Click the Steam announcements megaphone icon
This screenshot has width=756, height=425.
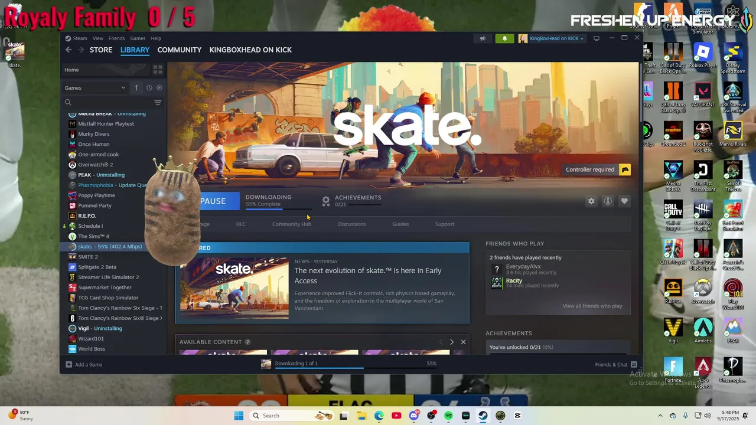(483, 38)
